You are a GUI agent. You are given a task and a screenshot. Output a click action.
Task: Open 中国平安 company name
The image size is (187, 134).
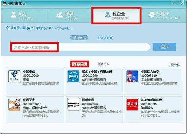point(29,100)
